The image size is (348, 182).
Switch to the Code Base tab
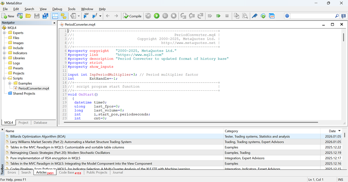70,172
